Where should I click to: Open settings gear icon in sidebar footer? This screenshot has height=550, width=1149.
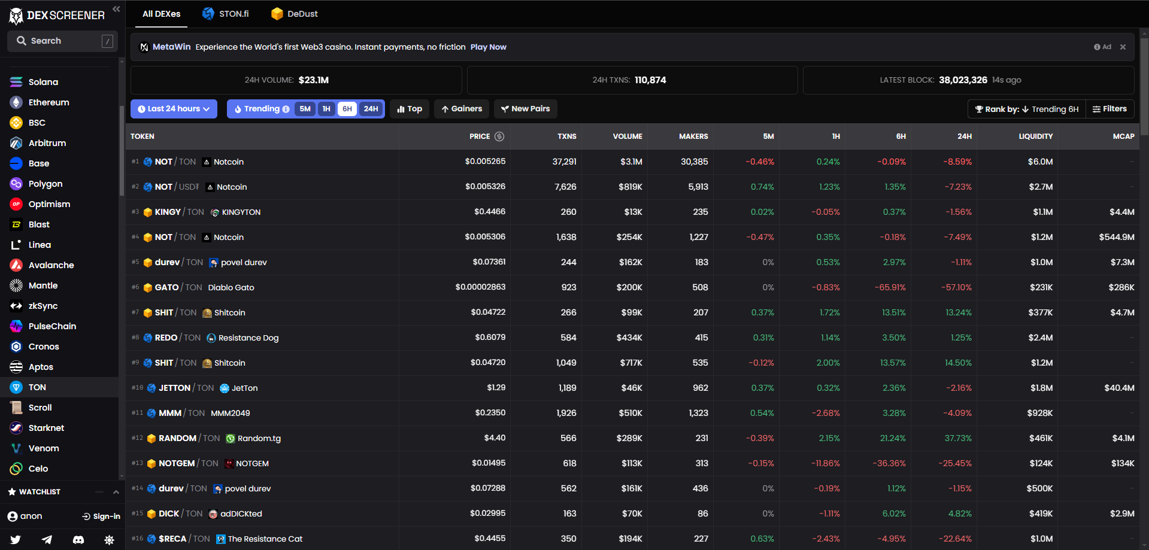pos(109,540)
